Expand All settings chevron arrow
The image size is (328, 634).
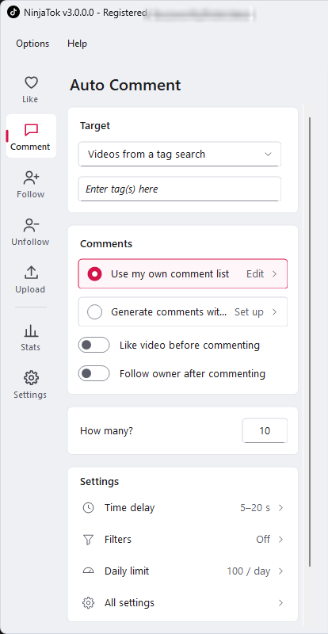(280, 603)
